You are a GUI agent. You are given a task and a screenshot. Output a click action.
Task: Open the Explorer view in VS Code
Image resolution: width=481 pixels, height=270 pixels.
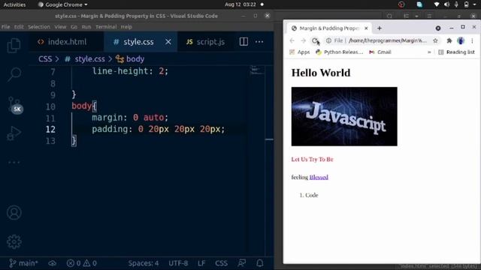[14, 45]
